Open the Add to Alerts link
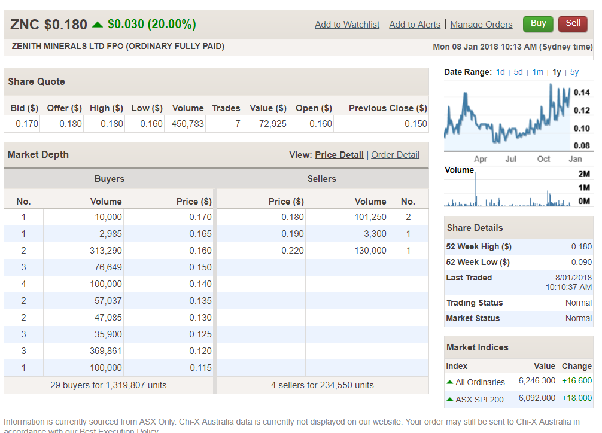602x433 pixels. pos(415,25)
